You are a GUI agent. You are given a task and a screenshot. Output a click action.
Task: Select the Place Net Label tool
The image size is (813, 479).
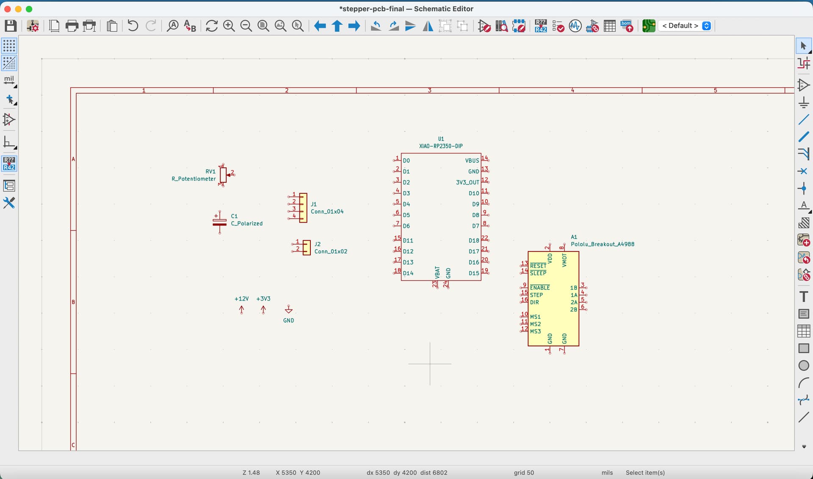point(804,206)
